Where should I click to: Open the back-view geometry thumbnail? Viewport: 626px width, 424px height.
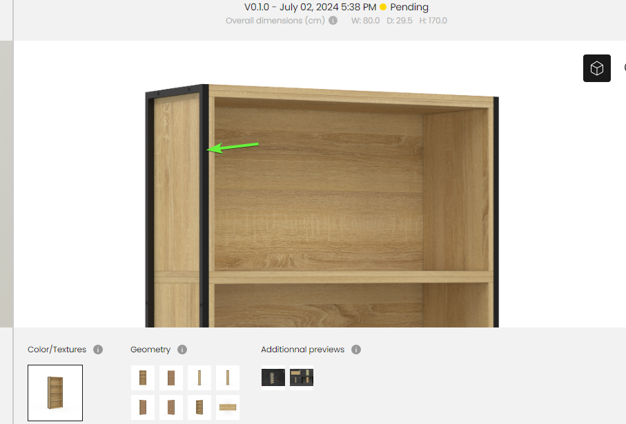point(171,378)
